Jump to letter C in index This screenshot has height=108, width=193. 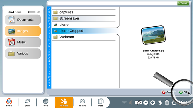click(x=49, y=15)
